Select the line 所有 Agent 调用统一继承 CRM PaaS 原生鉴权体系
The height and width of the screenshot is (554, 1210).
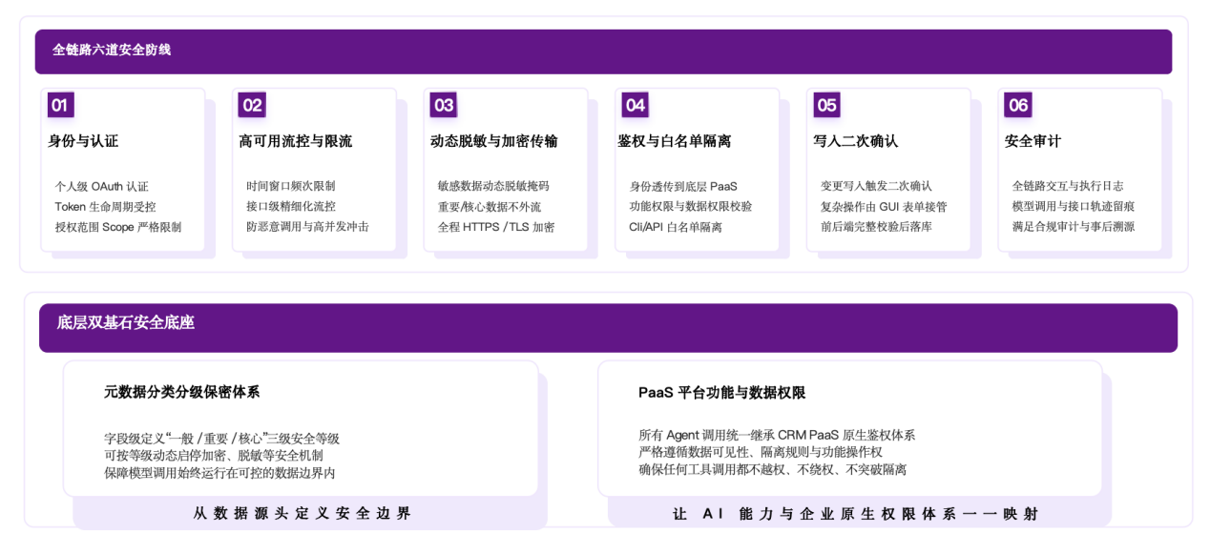click(777, 435)
